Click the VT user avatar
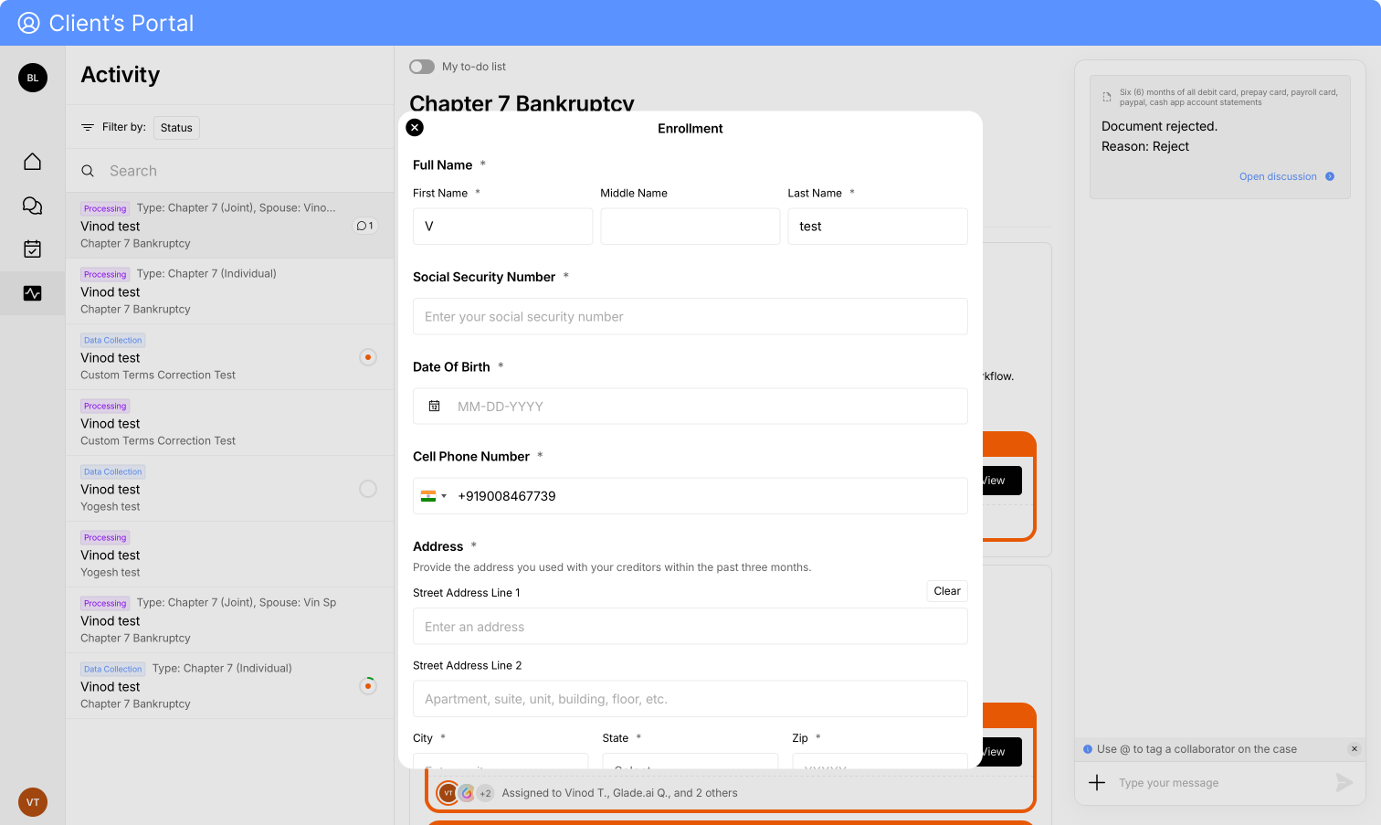The image size is (1381, 825). 32,802
